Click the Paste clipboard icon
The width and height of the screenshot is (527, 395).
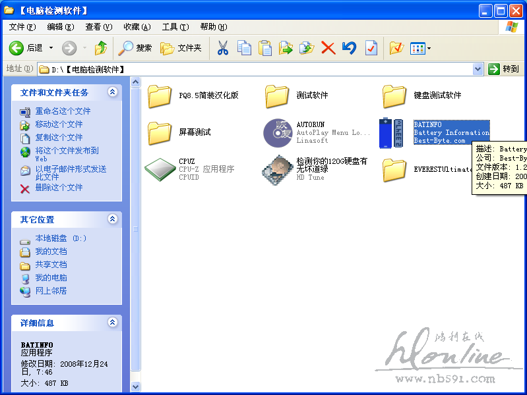click(265, 48)
